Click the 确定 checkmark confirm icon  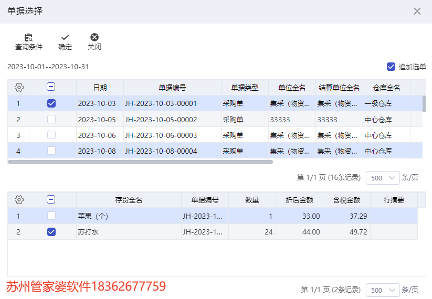[x=65, y=38]
